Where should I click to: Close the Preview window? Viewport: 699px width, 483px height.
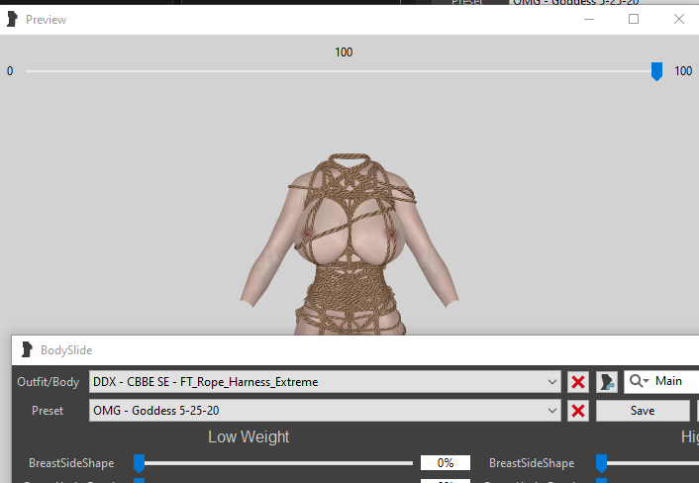pyautogui.click(x=679, y=19)
